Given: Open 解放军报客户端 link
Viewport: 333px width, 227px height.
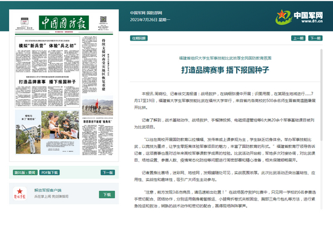Looking at the screenshot, I should [48, 190].
